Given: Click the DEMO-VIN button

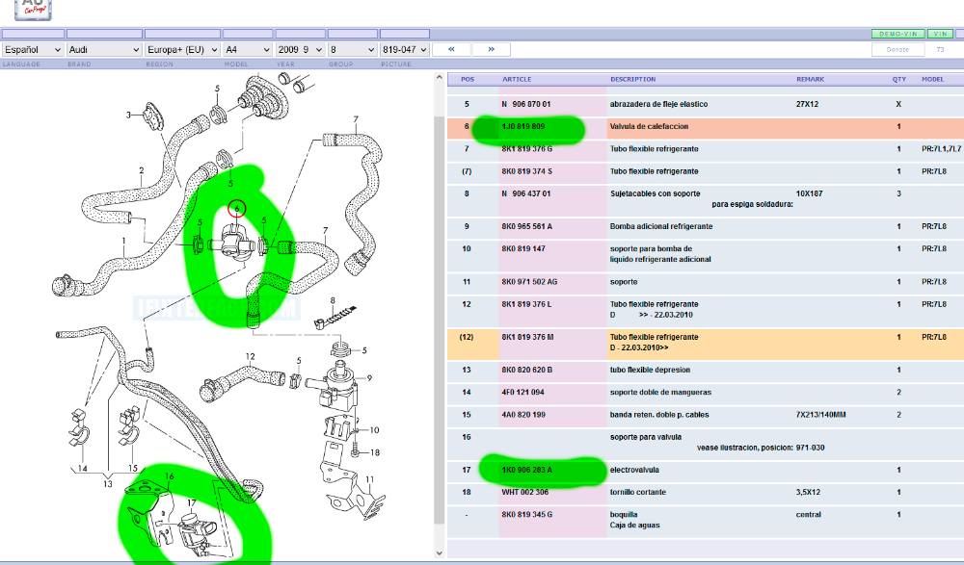Looking at the screenshot, I should (898, 34).
